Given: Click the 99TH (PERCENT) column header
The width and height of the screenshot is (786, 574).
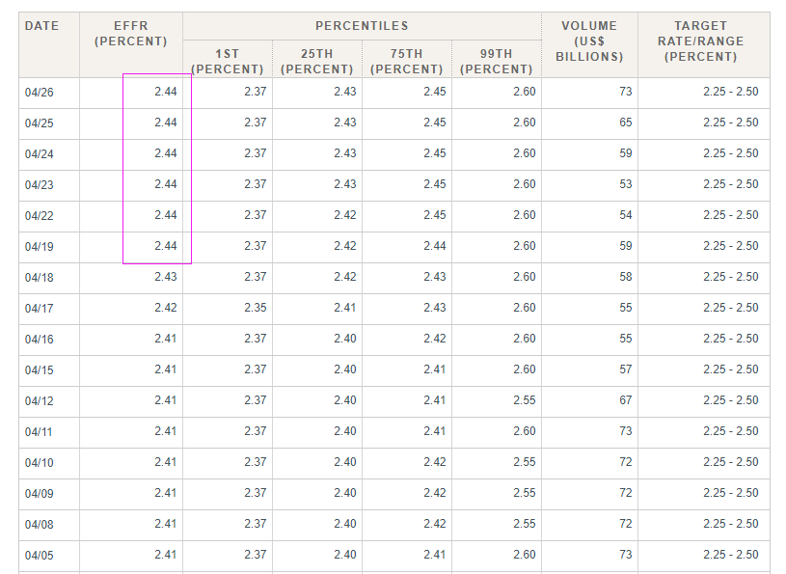Looking at the screenshot, I should click(x=496, y=62).
